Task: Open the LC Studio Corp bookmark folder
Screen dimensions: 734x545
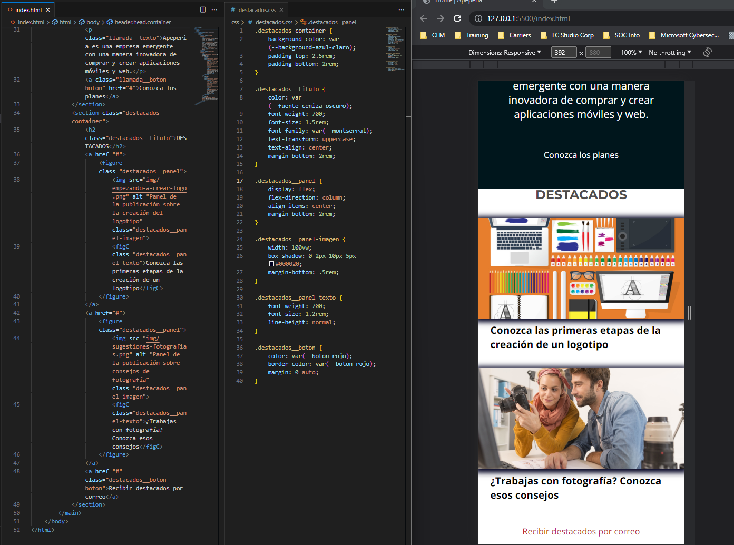Action: click(x=567, y=35)
